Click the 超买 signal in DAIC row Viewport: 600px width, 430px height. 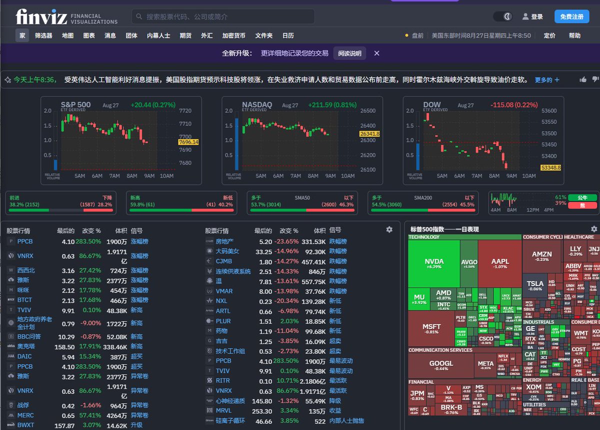pos(136,356)
